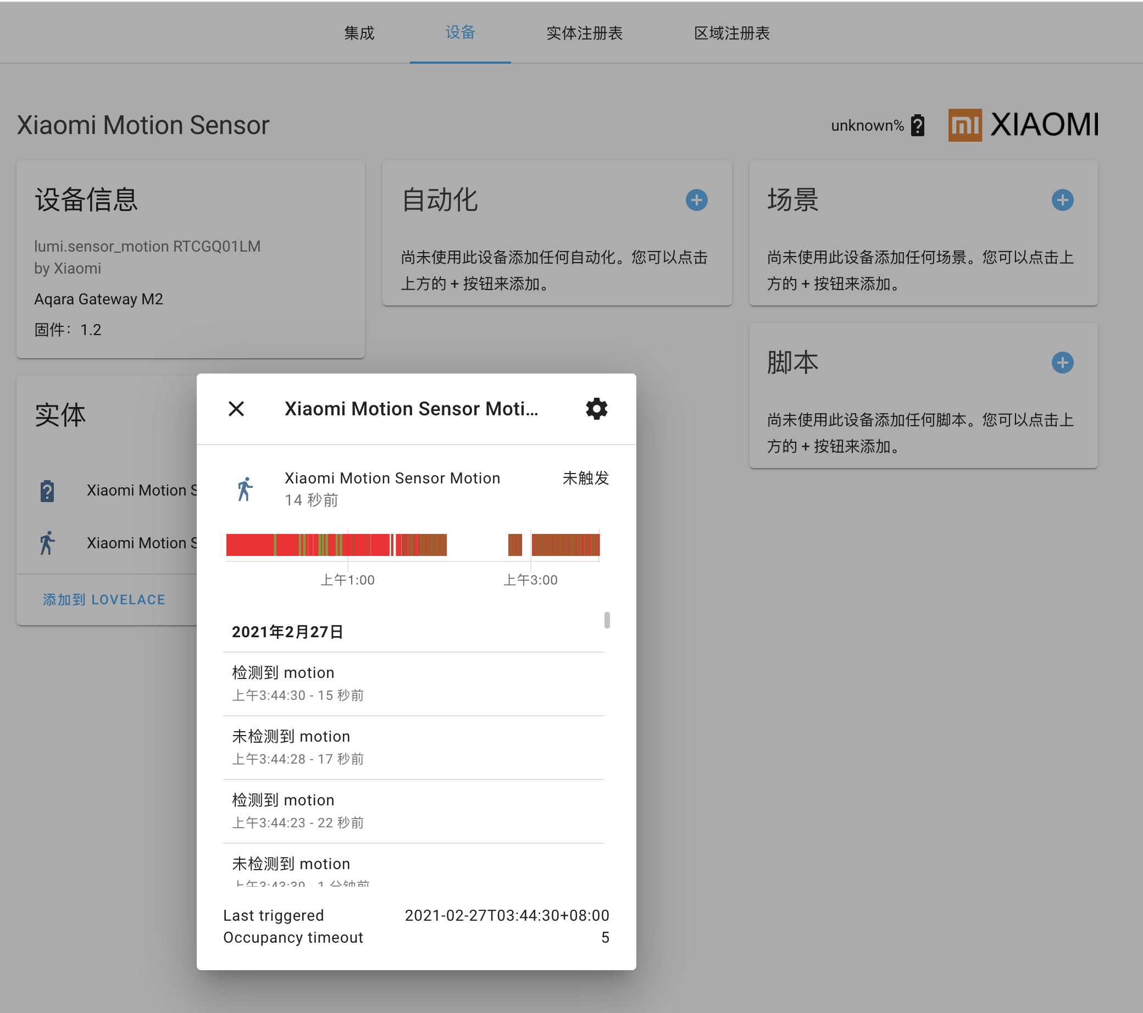Close the Xiaomi Motion Sensor dialog
The width and height of the screenshot is (1143, 1013).
point(236,409)
